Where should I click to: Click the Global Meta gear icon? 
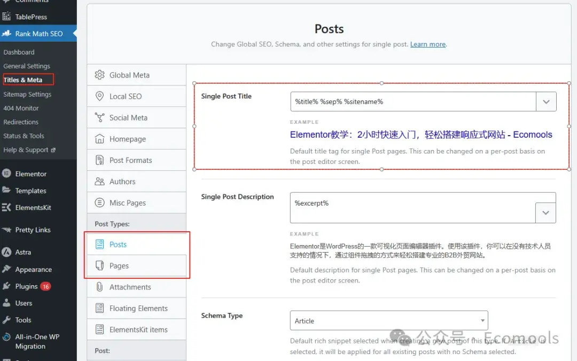[99, 75]
